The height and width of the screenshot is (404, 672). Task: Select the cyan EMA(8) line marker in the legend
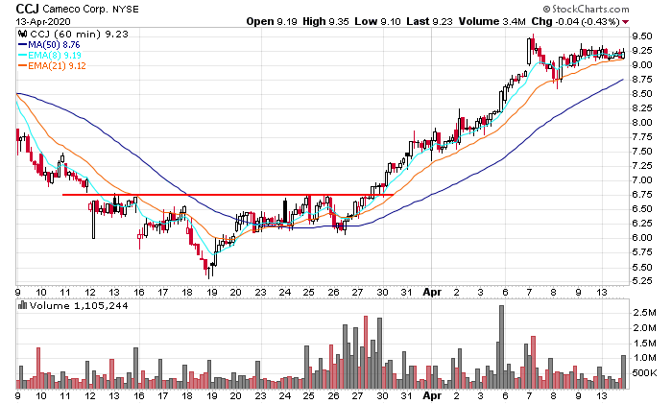point(22,55)
